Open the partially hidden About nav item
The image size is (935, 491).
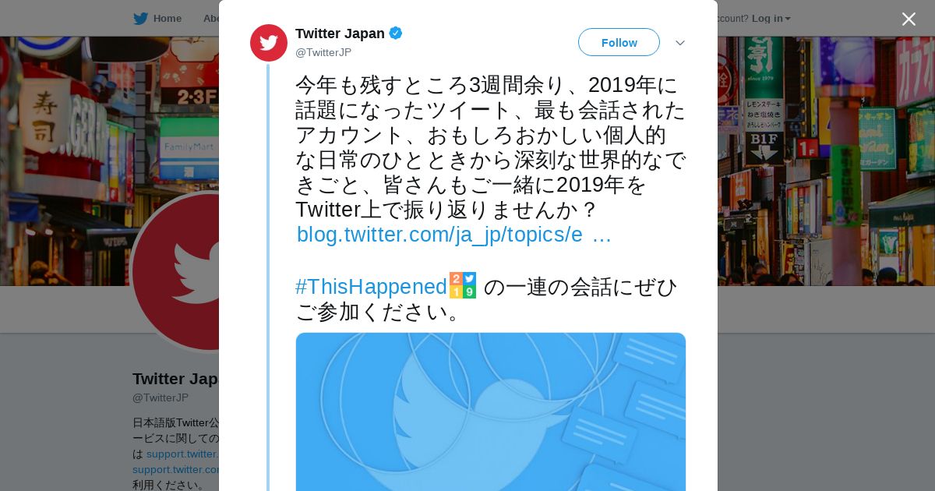click(x=210, y=19)
